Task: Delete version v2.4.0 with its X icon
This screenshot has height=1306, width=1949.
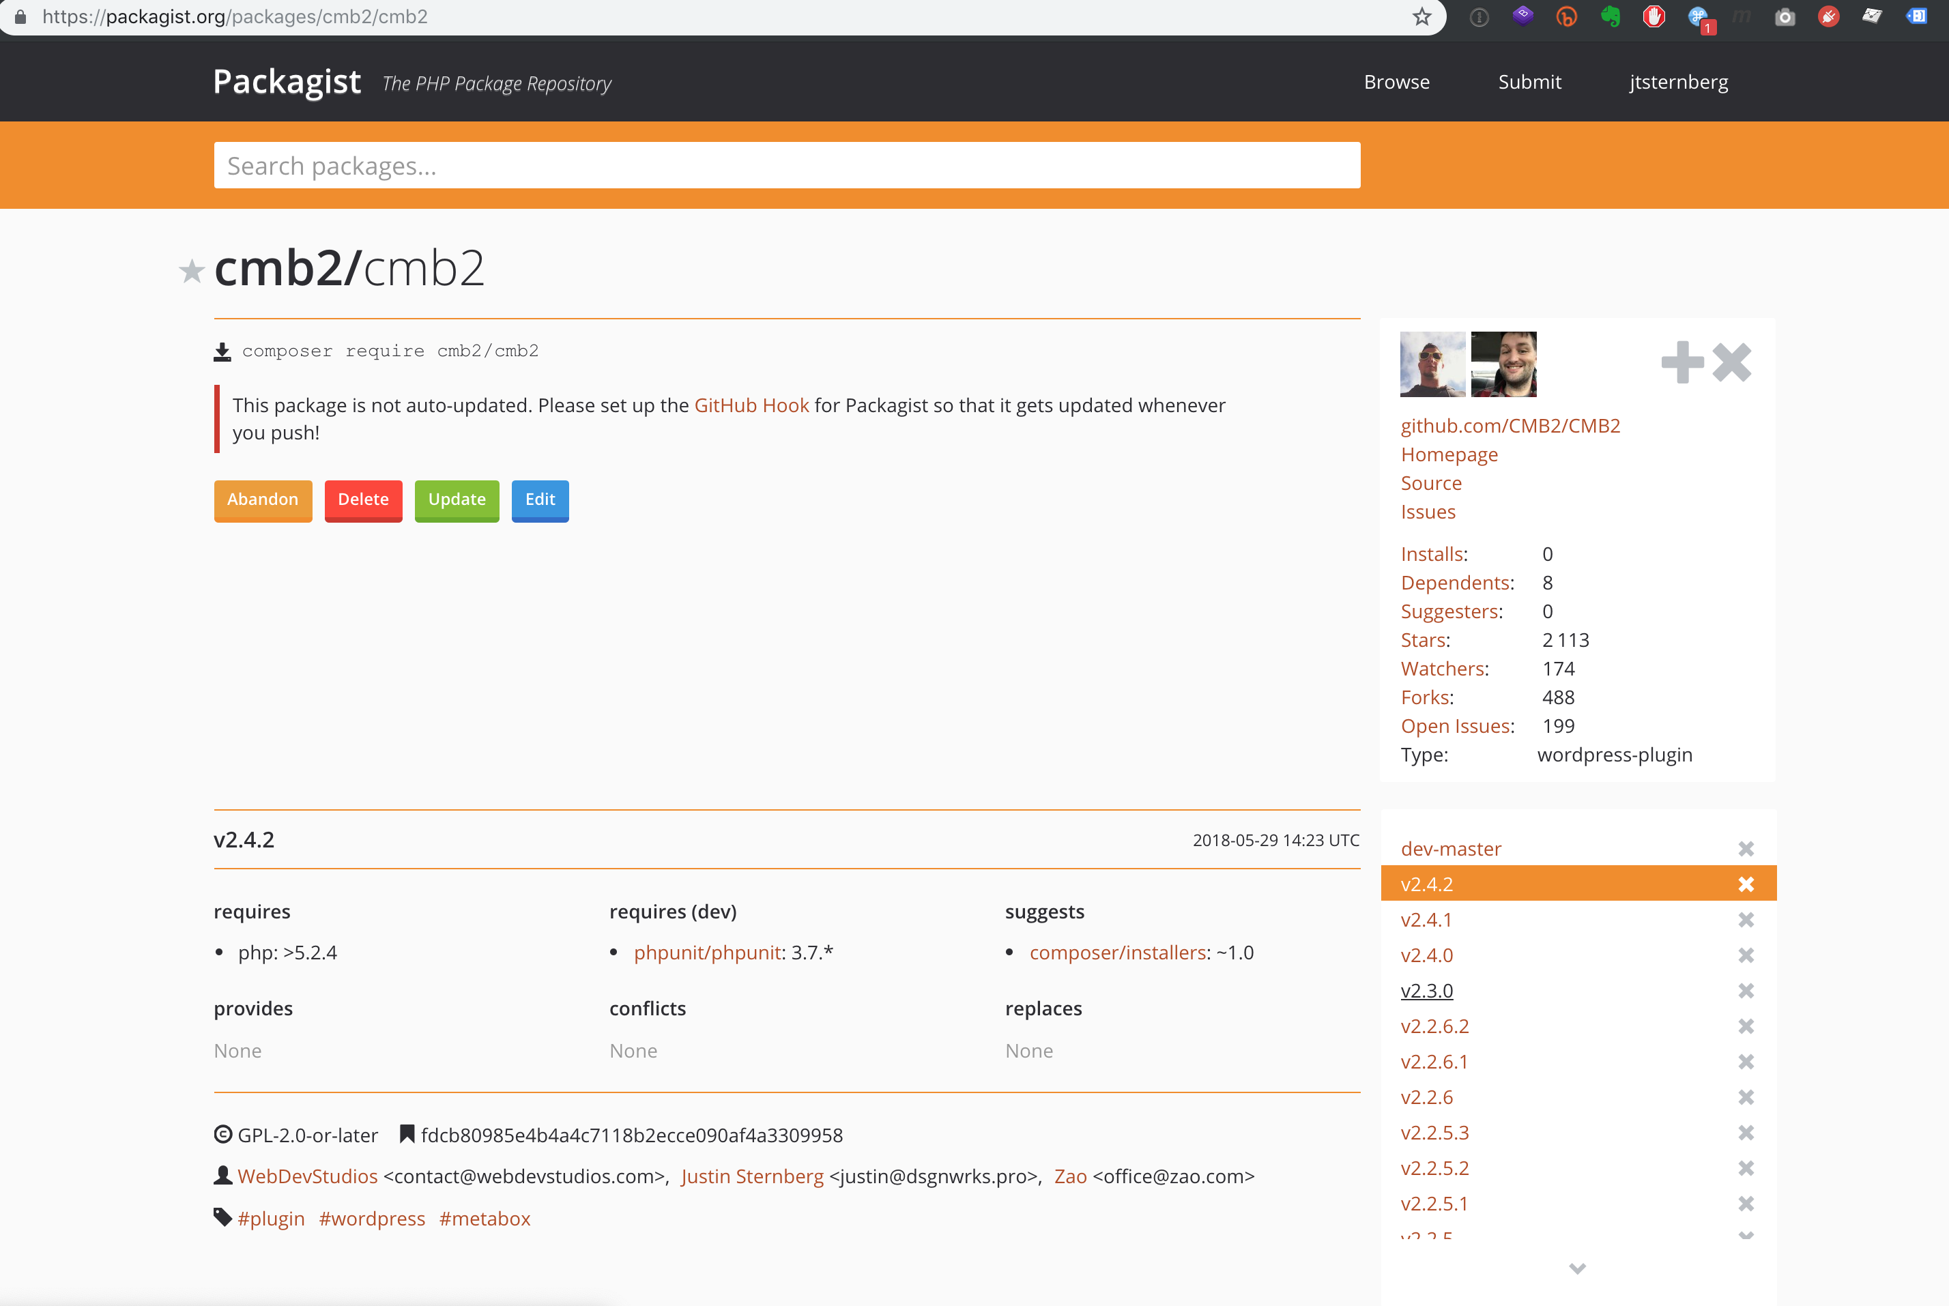Action: (x=1746, y=955)
